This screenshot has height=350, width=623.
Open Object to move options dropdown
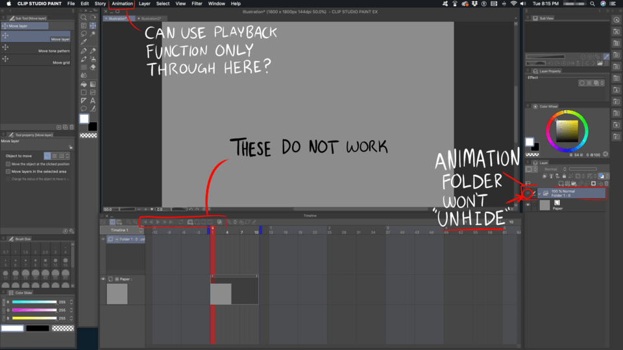67,156
